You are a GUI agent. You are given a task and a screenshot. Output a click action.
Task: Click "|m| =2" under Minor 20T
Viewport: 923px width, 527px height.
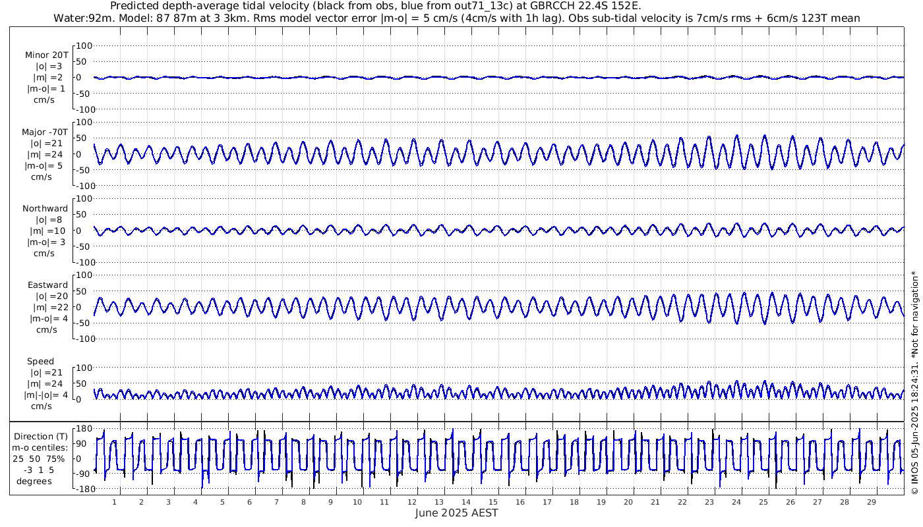coord(49,77)
